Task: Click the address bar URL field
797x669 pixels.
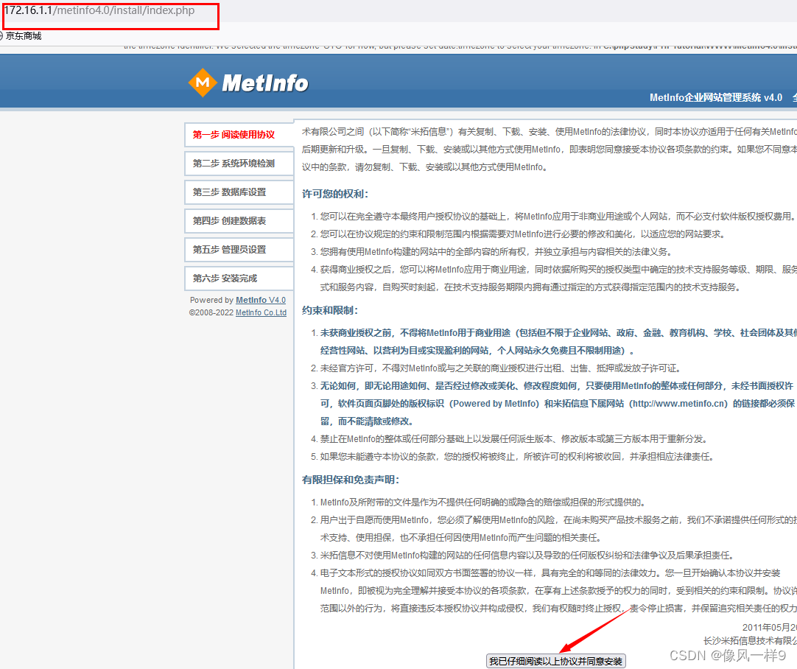Action: point(99,10)
